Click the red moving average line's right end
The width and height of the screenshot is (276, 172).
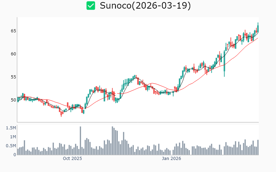click(x=257, y=38)
